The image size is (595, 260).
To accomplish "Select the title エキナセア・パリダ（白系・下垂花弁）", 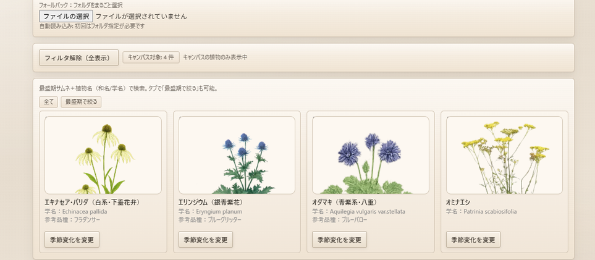I will [93, 203].
